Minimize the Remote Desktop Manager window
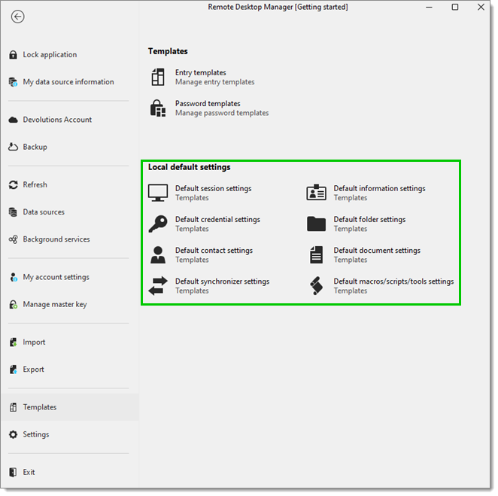This screenshot has height=496, width=498. pos(429,7)
